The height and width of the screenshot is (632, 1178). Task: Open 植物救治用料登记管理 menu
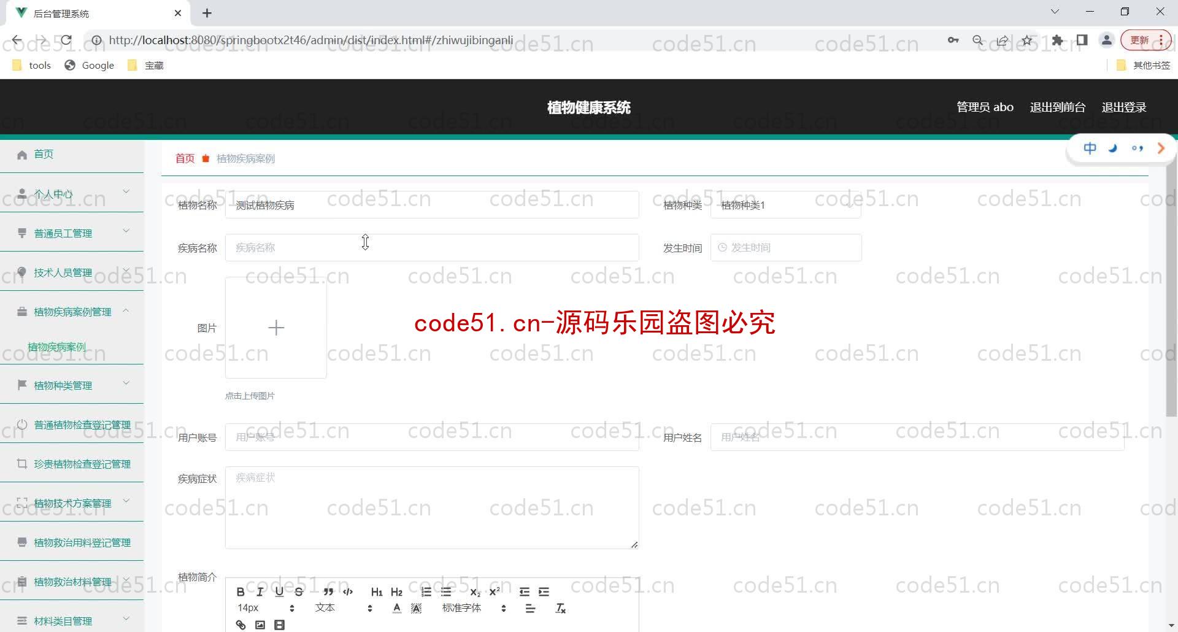[72, 542]
